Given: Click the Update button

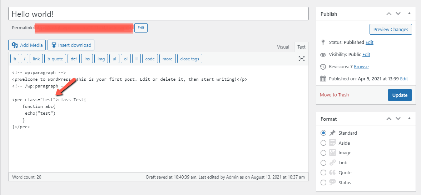Looking at the screenshot, I should click(400, 95).
